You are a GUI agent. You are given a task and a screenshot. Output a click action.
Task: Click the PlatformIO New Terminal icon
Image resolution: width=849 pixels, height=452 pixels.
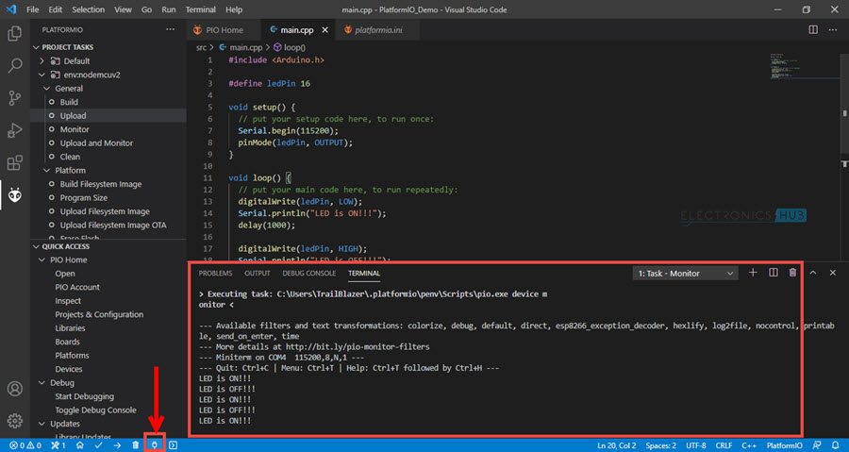(173, 445)
